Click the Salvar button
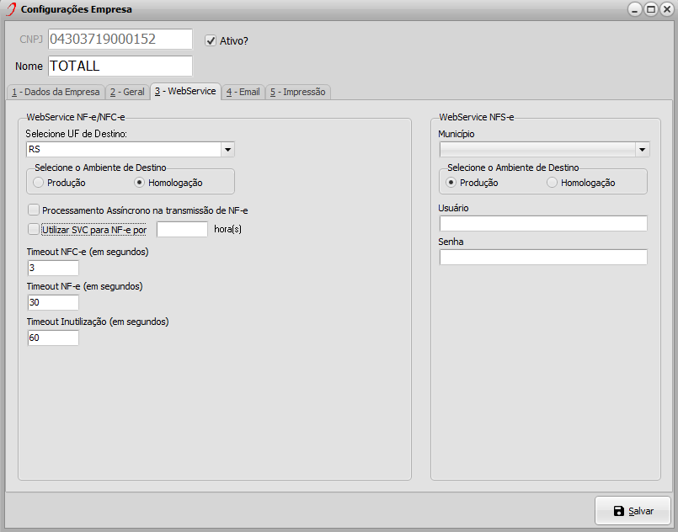 [636, 510]
